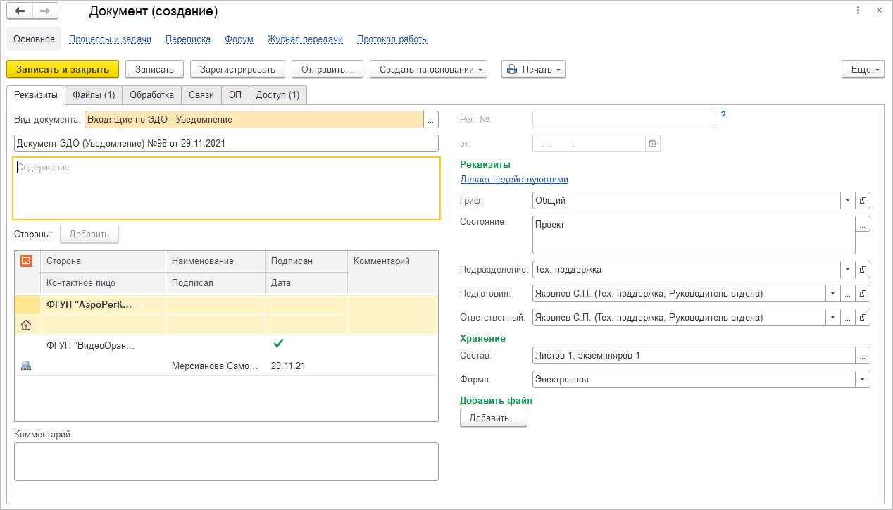Click the forward navigation arrow
The height and width of the screenshot is (510, 893).
pos(45,11)
